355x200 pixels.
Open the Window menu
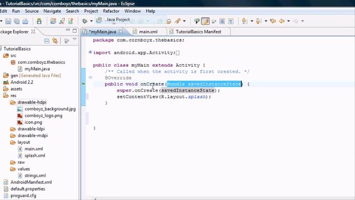coord(133,11)
